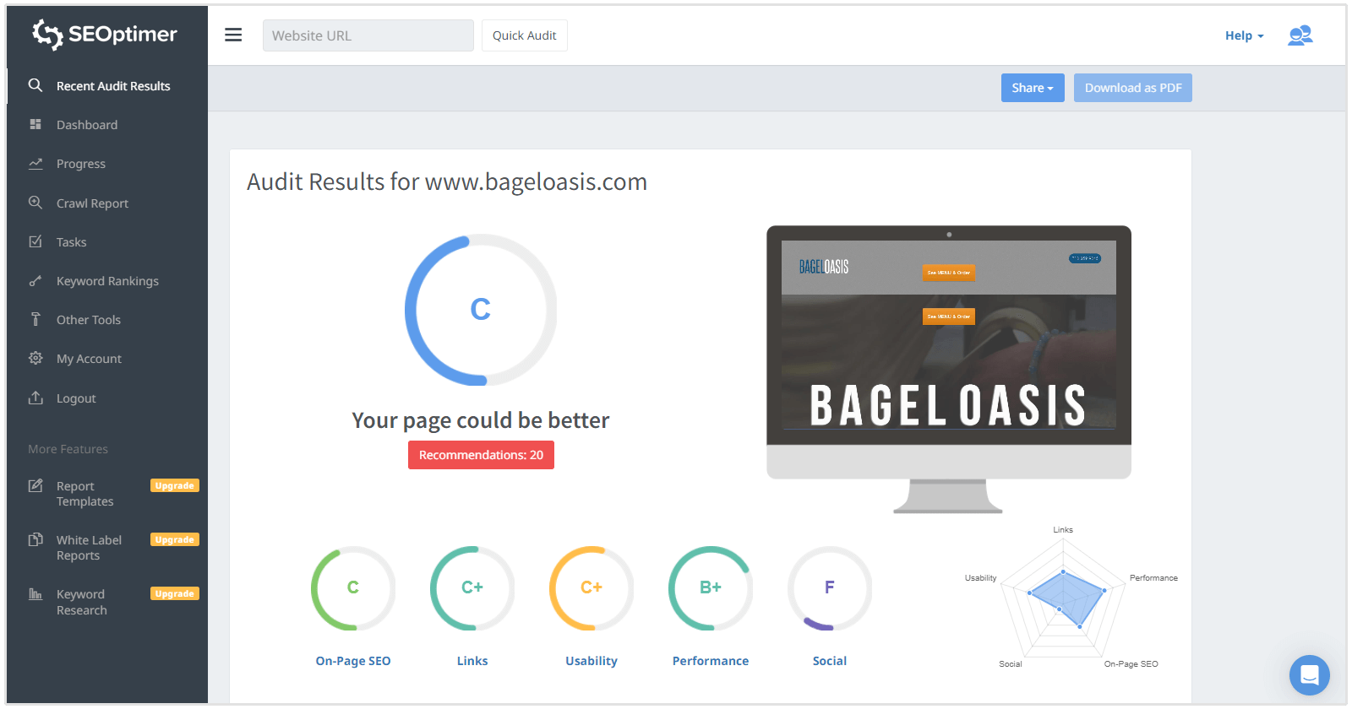Go to the Progress menu item
The width and height of the screenshot is (1352, 709).
(x=81, y=164)
